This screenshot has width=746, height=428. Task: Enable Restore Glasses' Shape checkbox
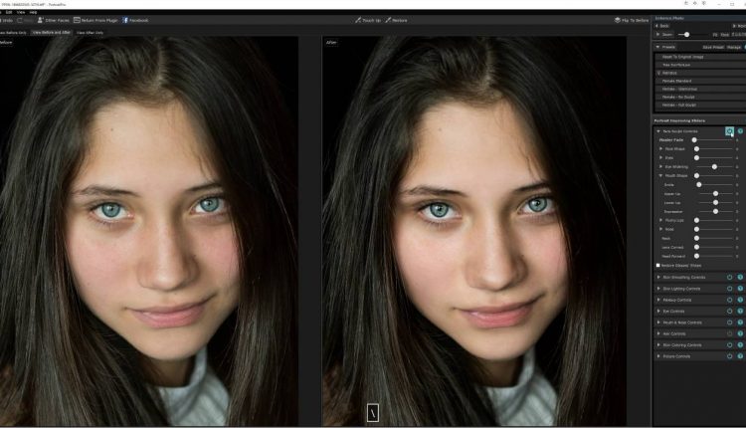[658, 265]
